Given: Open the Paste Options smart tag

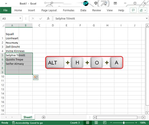Looking at the screenshot, I should [x=36, y=78].
